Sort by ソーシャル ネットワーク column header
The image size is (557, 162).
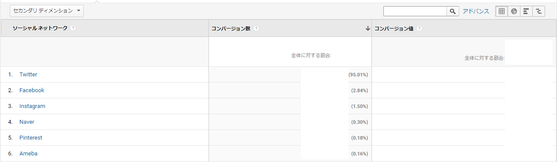point(40,28)
